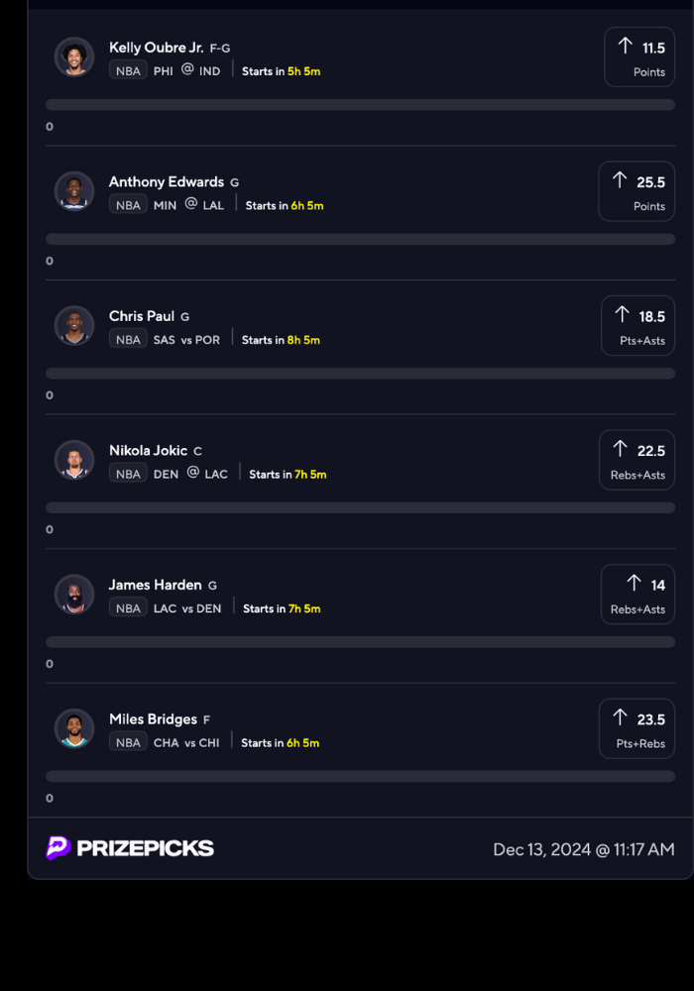Select Harden's 14 Rebs+Asts pick box
694x991 pixels.
click(x=637, y=595)
